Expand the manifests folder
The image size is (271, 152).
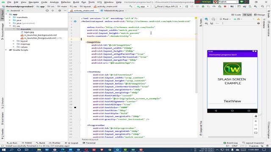coord(10,17)
